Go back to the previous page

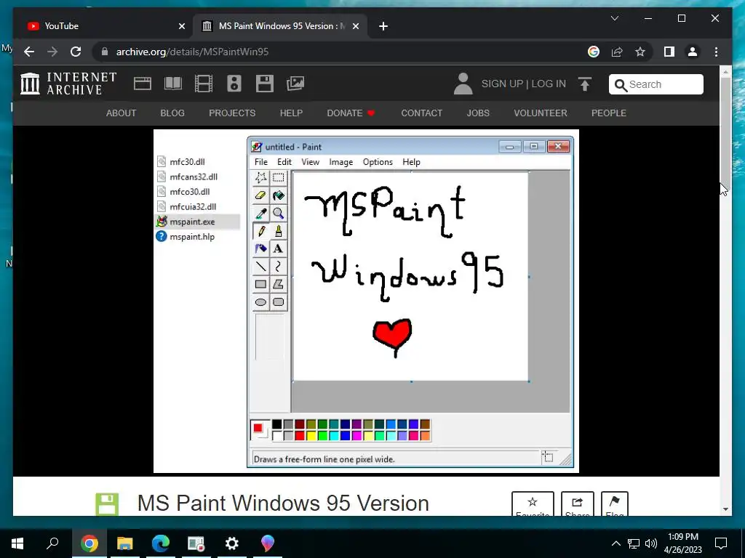[x=29, y=52]
